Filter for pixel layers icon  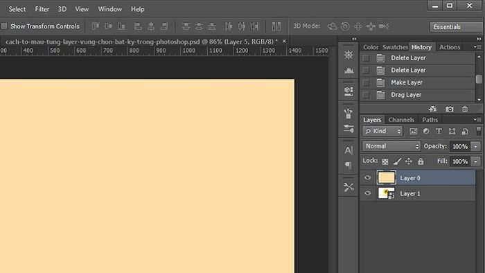413,132
